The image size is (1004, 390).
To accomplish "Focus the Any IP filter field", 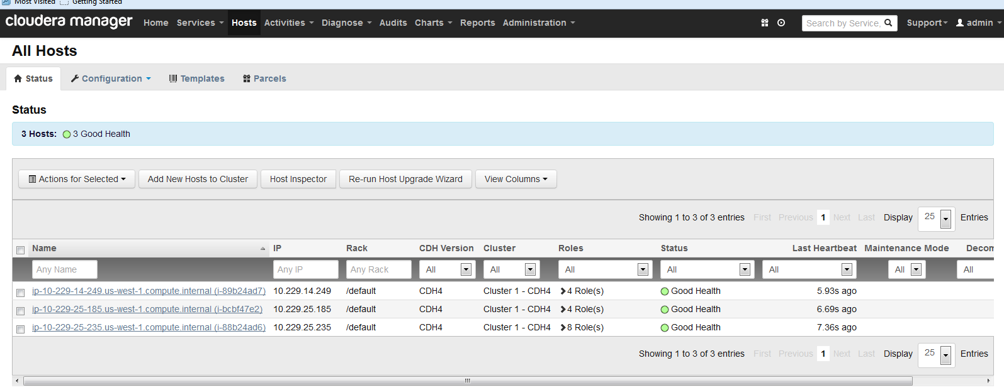I will point(306,269).
